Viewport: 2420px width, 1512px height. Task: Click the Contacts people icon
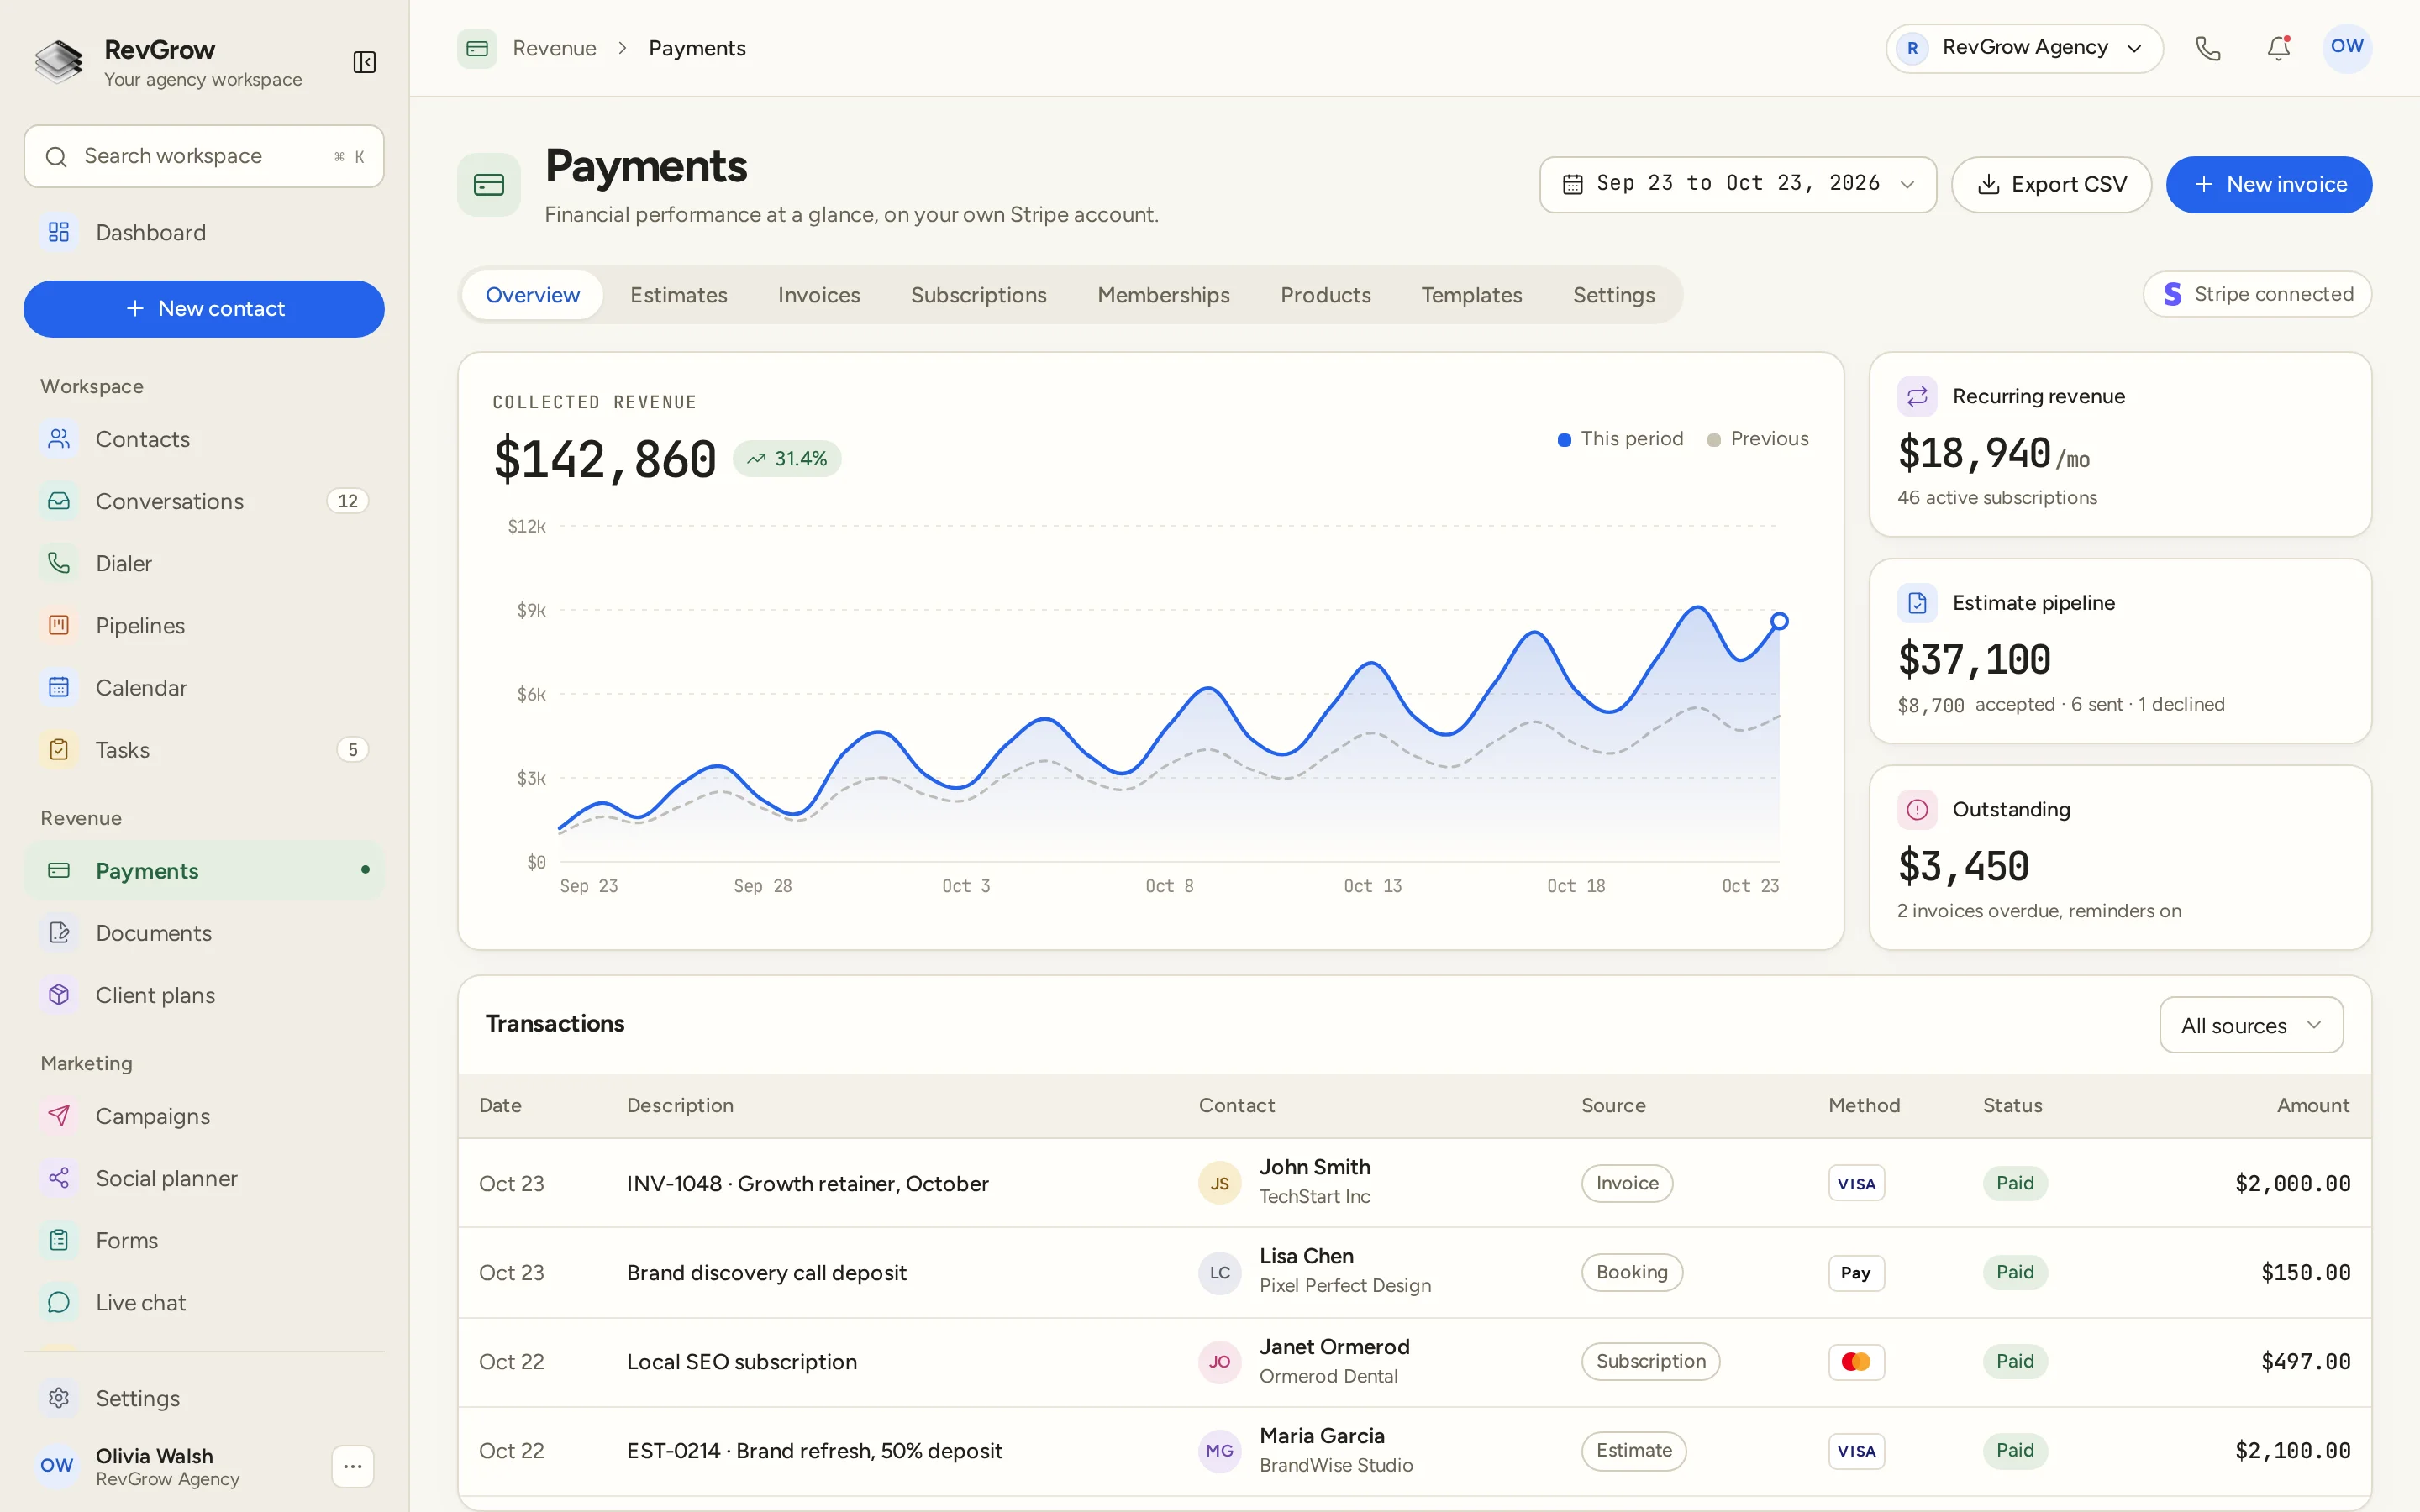[x=59, y=439]
